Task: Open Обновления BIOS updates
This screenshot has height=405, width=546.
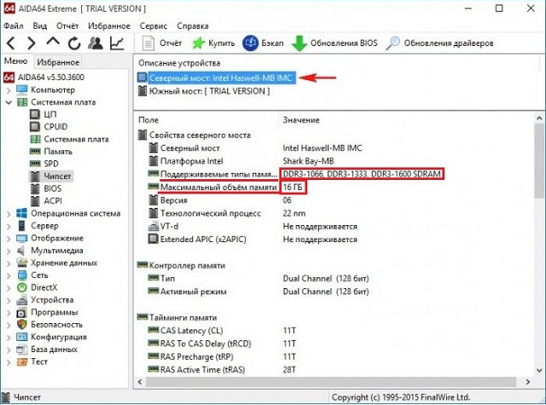Action: tap(334, 43)
